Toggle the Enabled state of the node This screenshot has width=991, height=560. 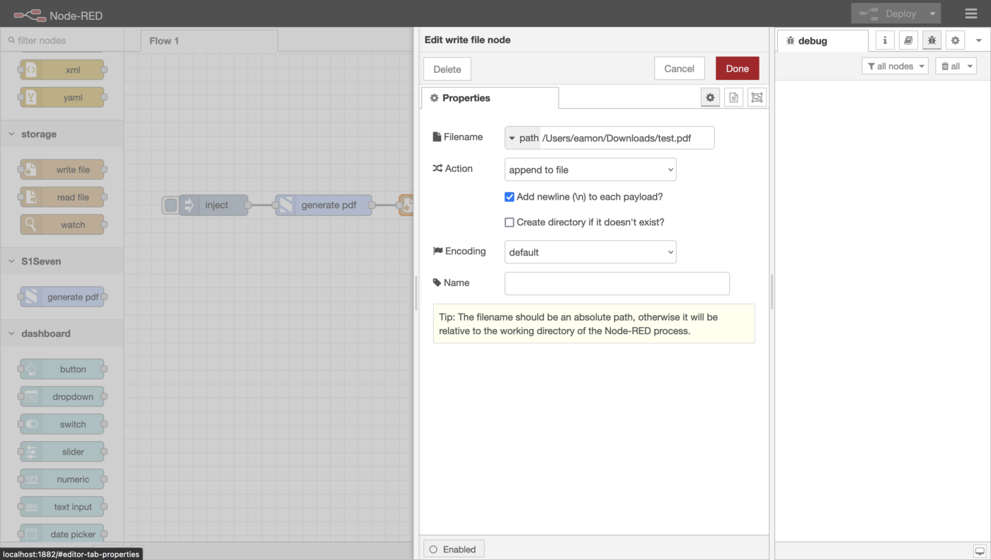coord(454,549)
